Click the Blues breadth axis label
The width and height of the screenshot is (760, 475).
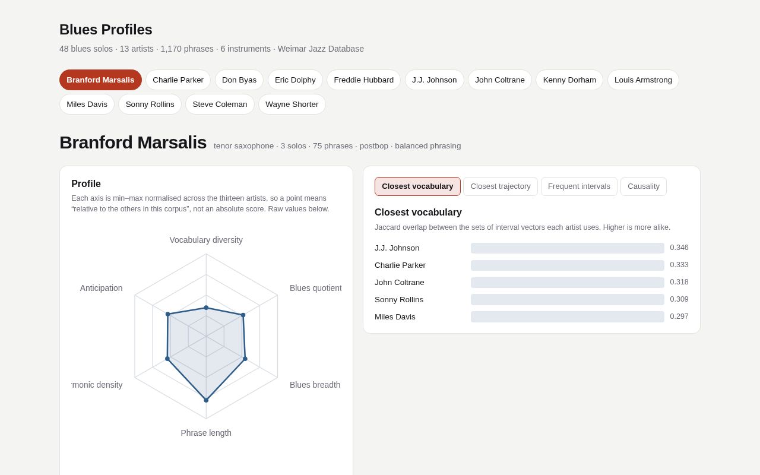click(x=315, y=385)
